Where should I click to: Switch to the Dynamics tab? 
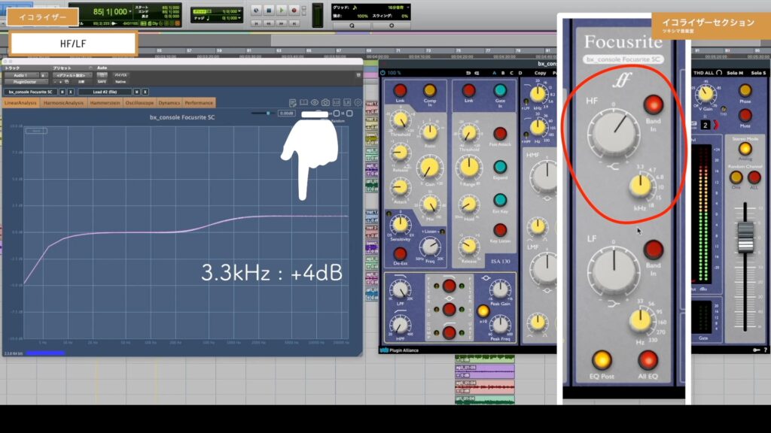169,103
